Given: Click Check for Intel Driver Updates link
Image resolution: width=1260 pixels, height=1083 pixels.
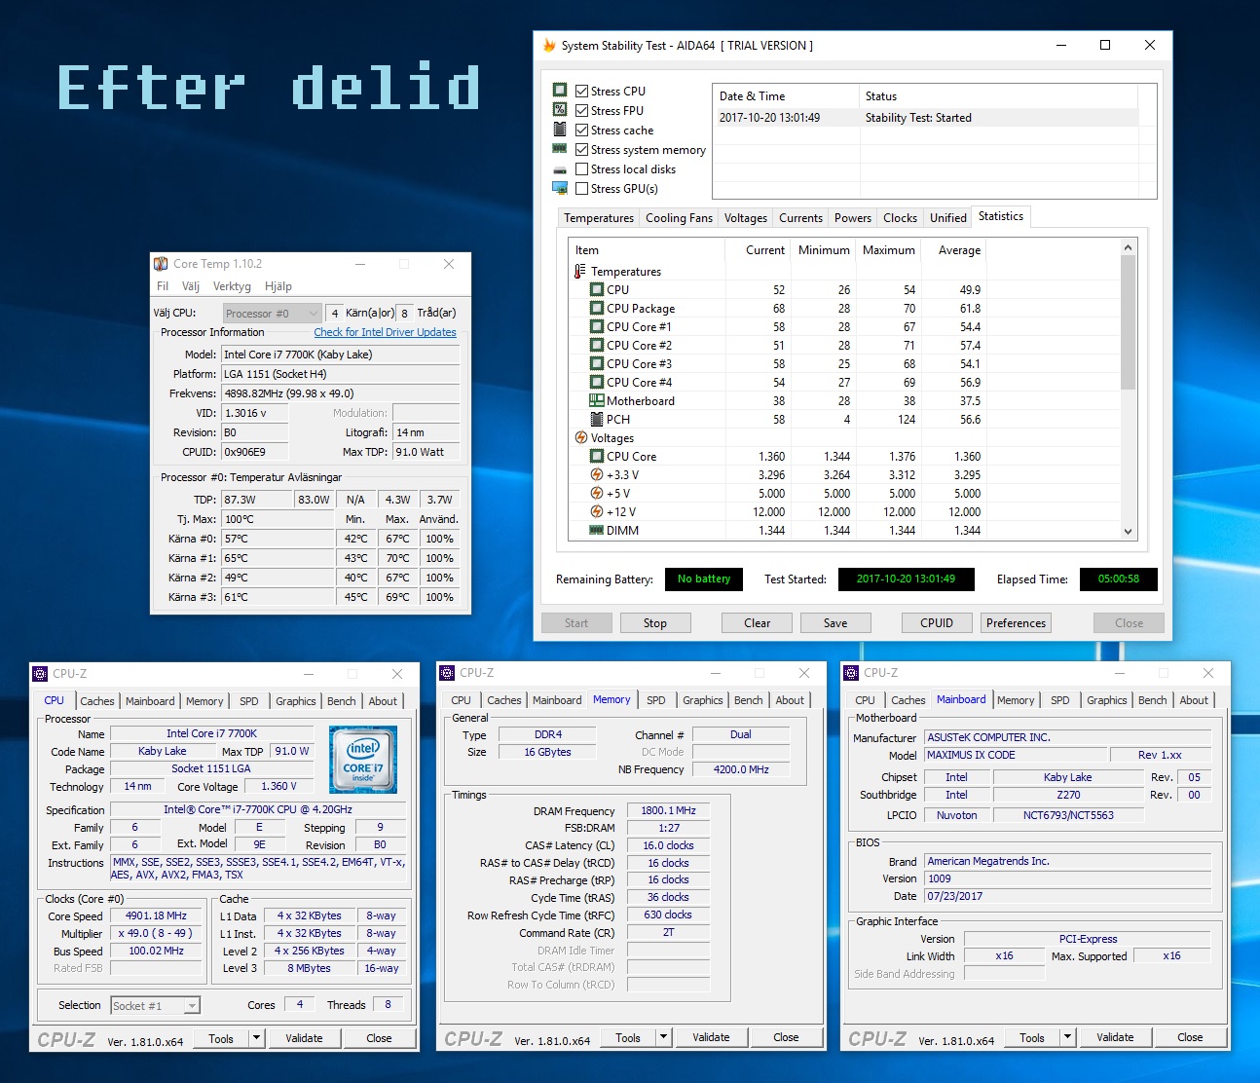Looking at the screenshot, I should [x=385, y=332].
